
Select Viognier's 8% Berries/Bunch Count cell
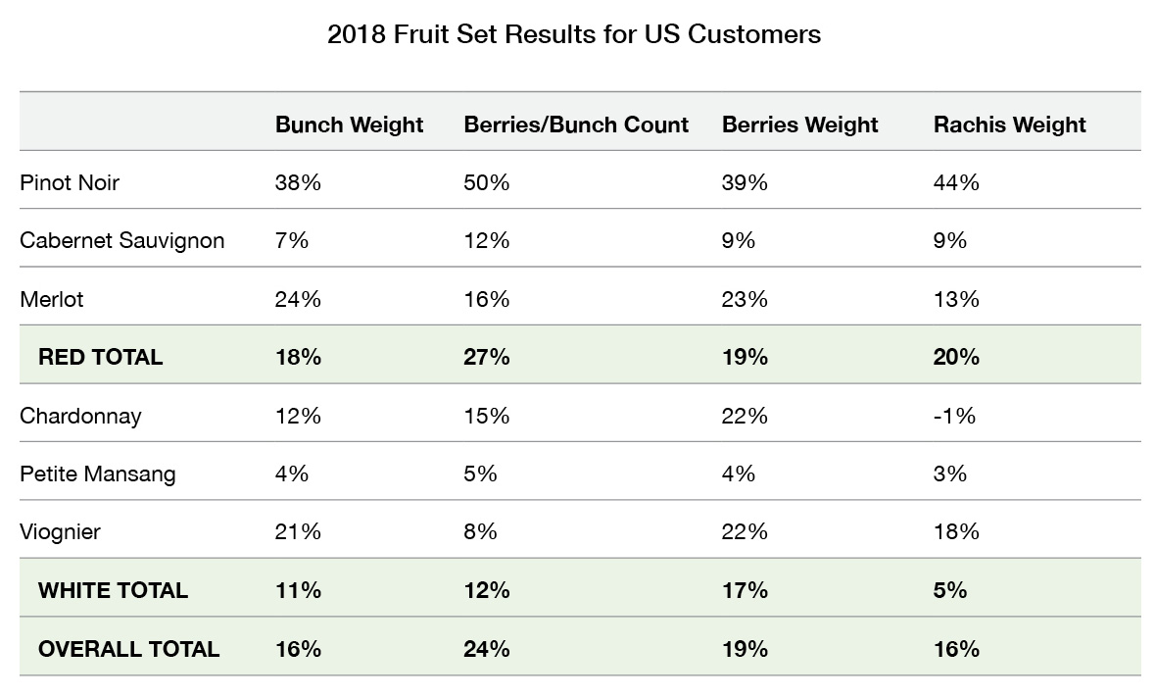pos(480,532)
